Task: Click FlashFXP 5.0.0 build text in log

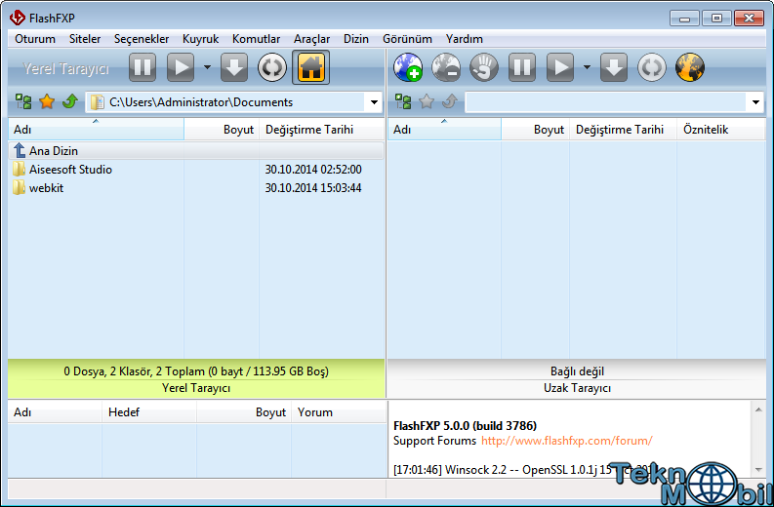Action: 465,426
